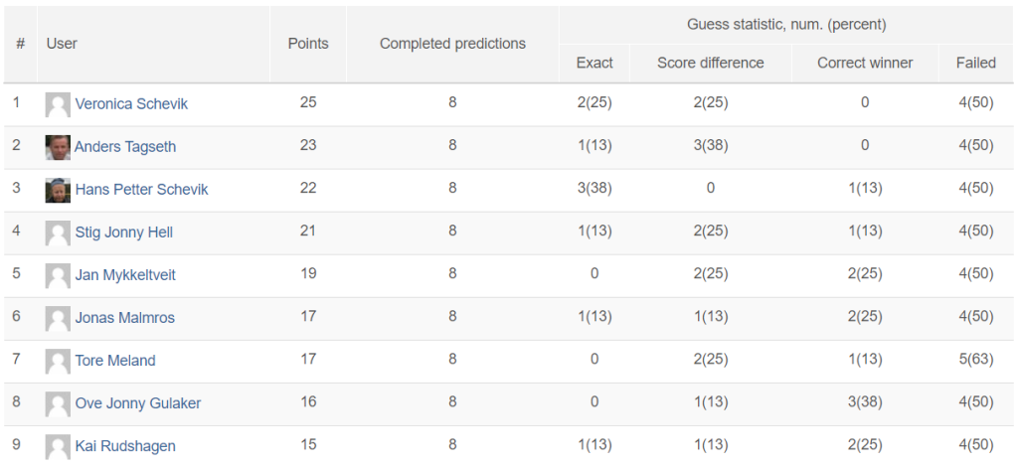The image size is (1018, 468).
Task: Open Kai Rudshagen's profile link
Action: pos(125,446)
